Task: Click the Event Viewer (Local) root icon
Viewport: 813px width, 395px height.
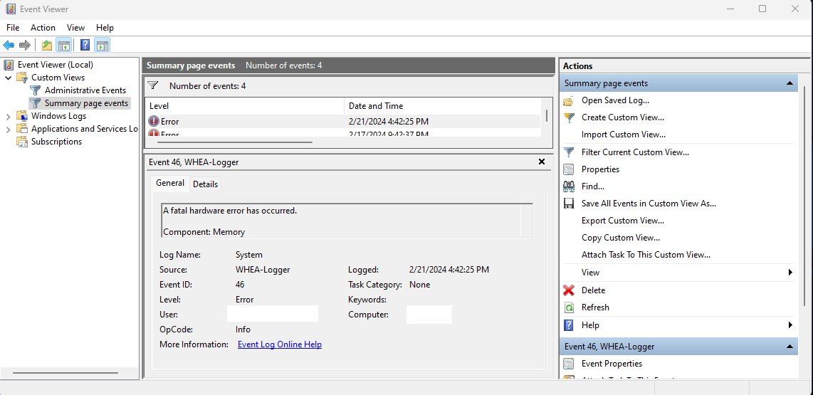Action: 9,65
